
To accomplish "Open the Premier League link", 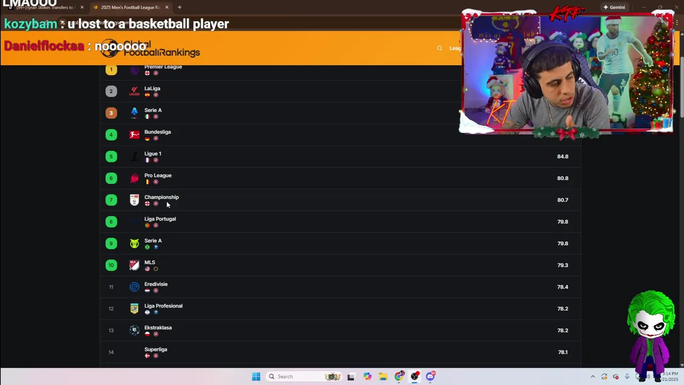I will tap(163, 67).
